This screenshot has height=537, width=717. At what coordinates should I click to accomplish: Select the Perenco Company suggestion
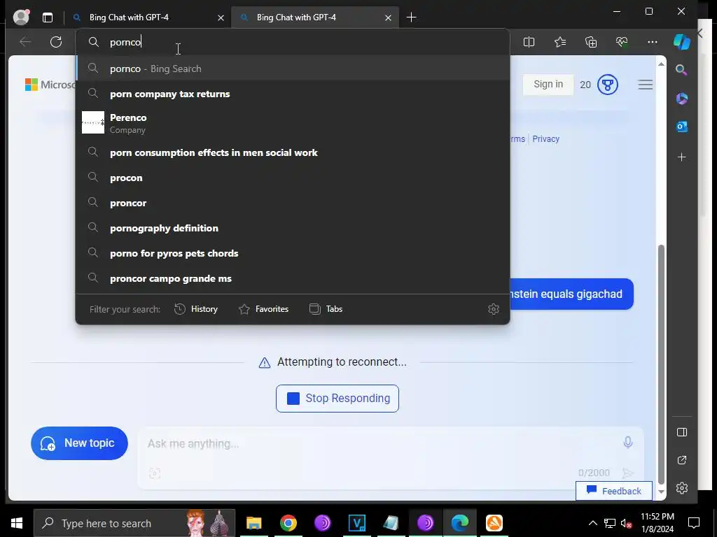point(293,123)
